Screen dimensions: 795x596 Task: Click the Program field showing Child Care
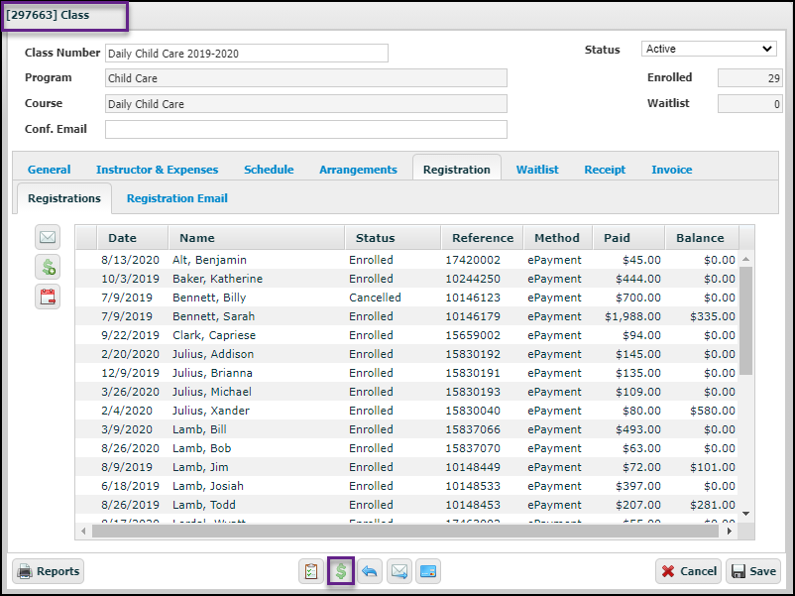pos(306,78)
